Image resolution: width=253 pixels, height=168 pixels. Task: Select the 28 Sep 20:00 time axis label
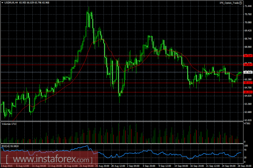(x=245, y=166)
